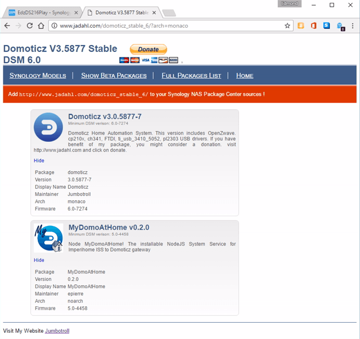Viewport: 360px width, 339px height.
Task: Click the browser forward arrow
Action: tap(19, 25)
